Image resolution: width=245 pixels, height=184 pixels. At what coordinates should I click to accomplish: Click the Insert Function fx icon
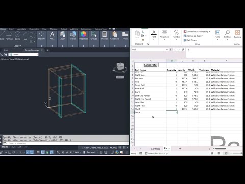click(x=183, y=49)
